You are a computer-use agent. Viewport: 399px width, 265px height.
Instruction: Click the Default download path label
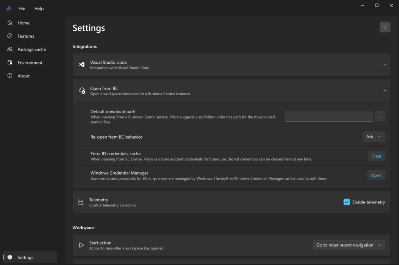[x=113, y=111]
